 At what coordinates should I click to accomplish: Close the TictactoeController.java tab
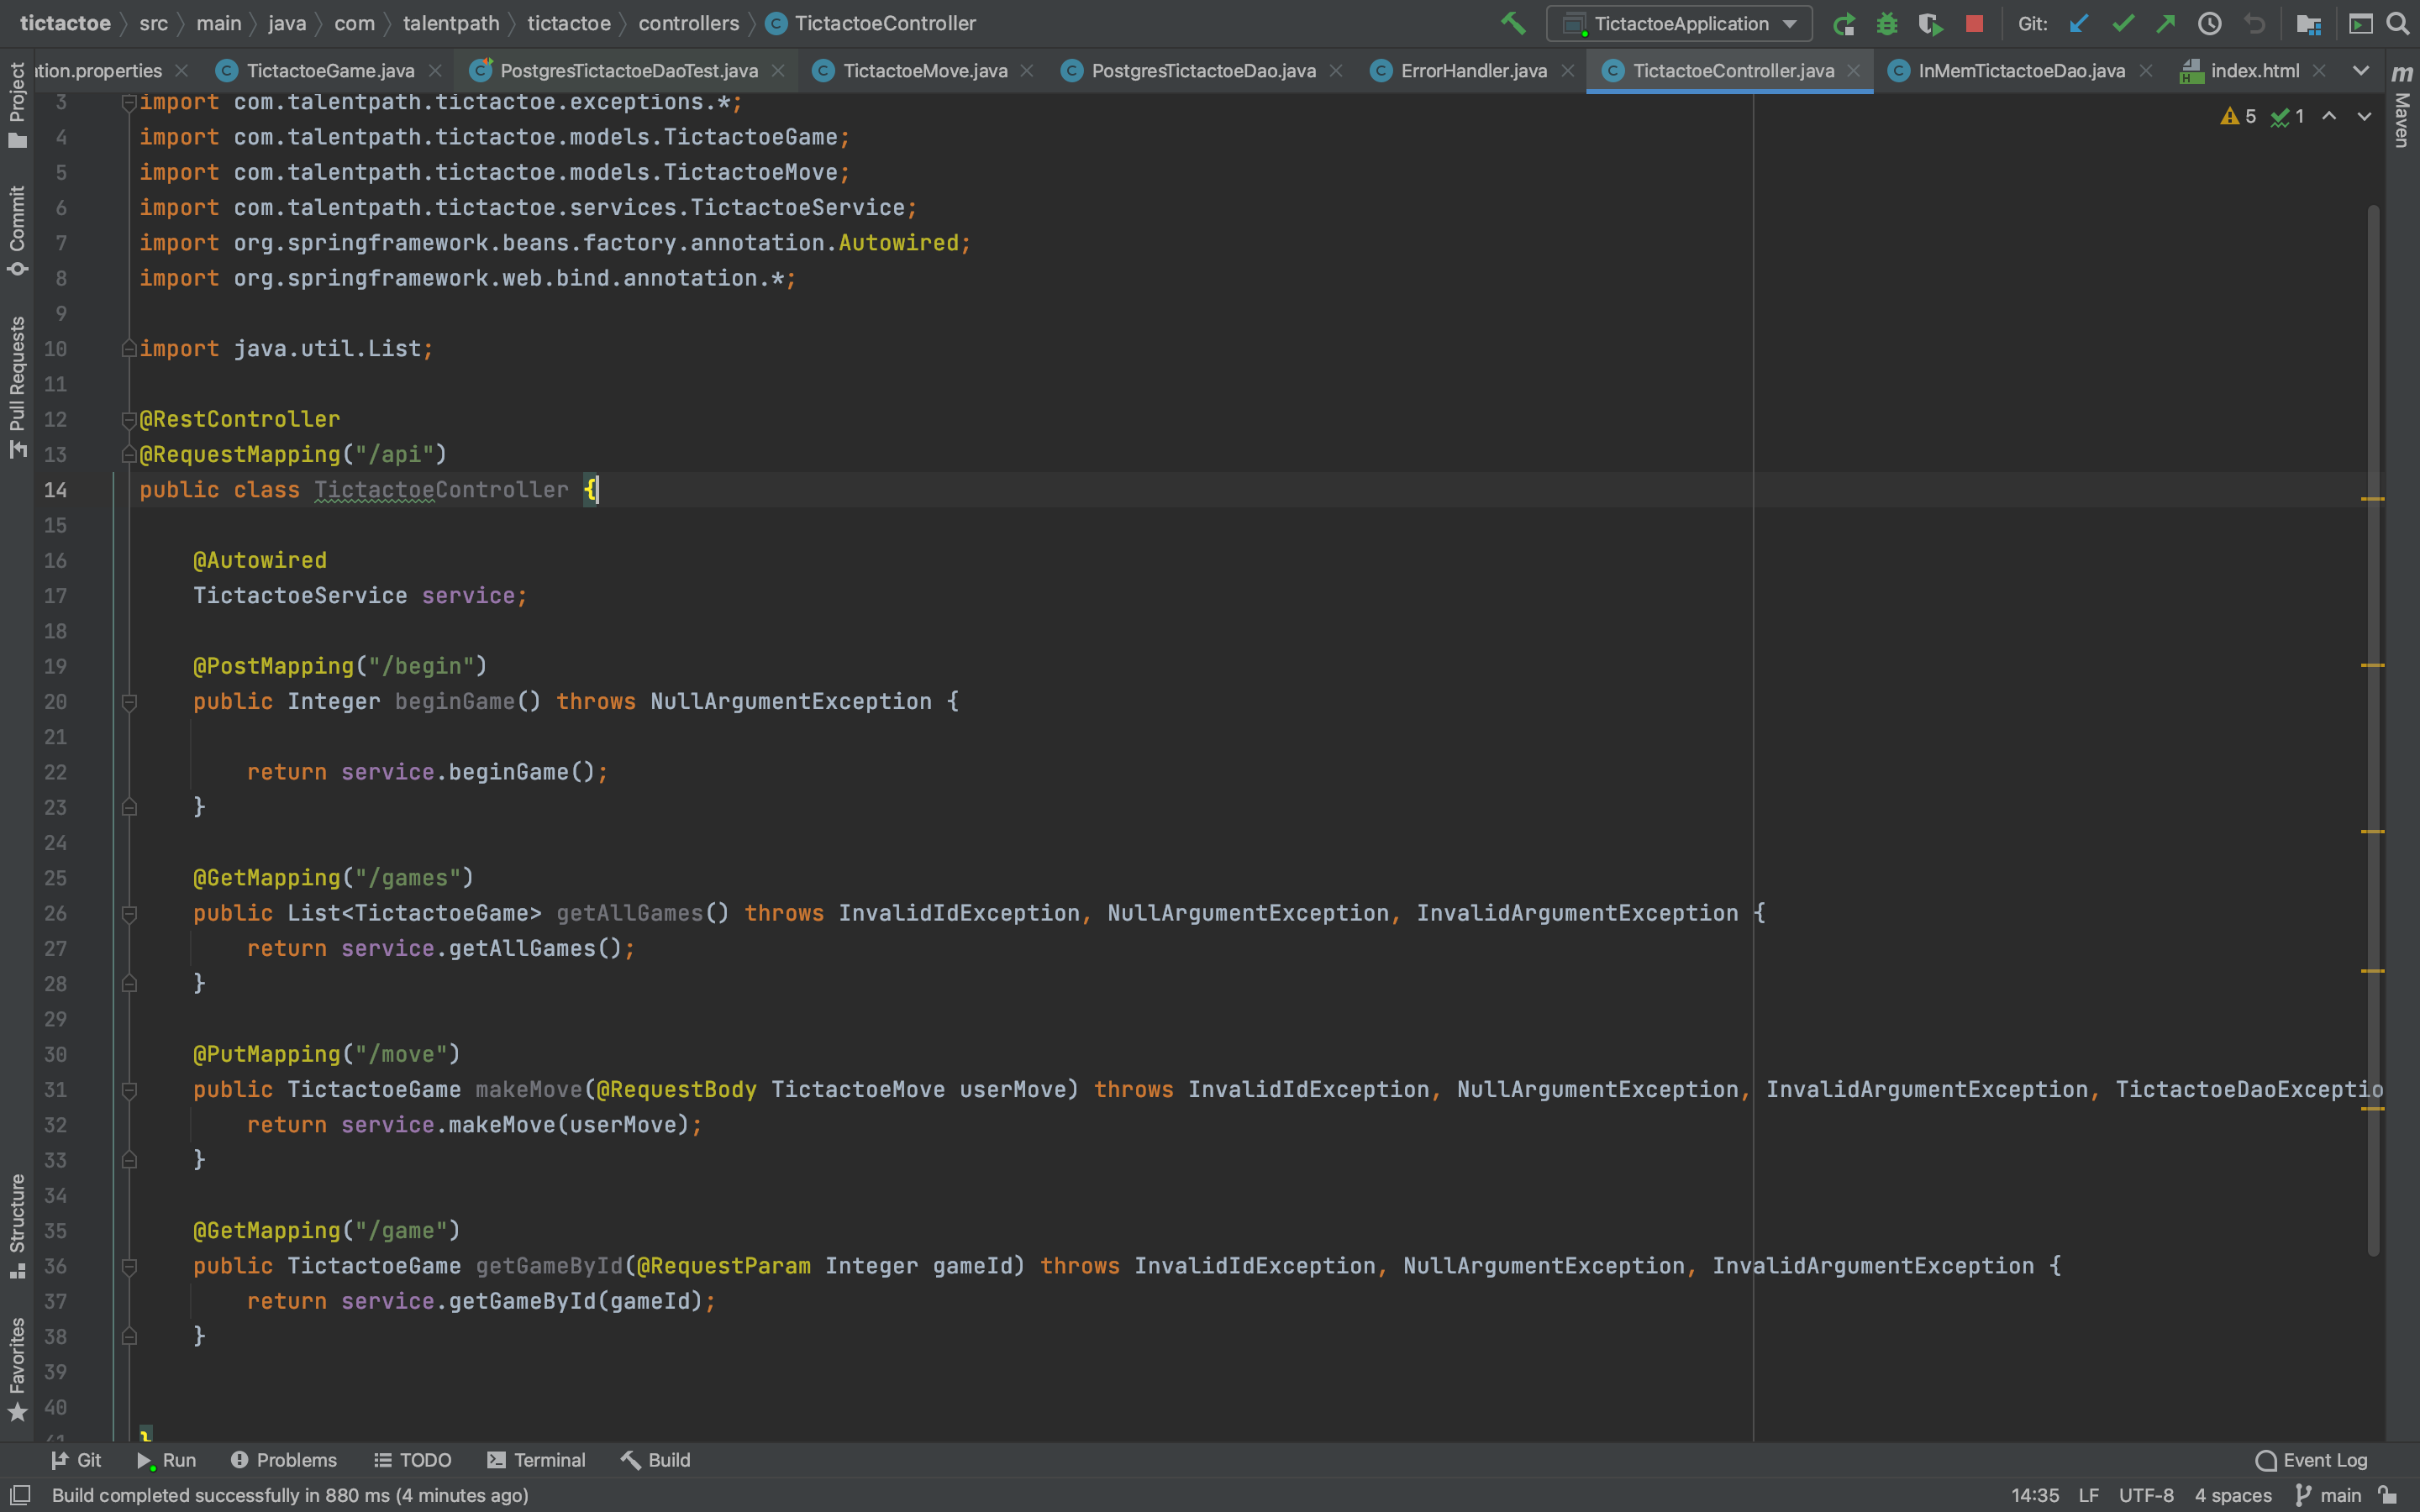point(1853,70)
